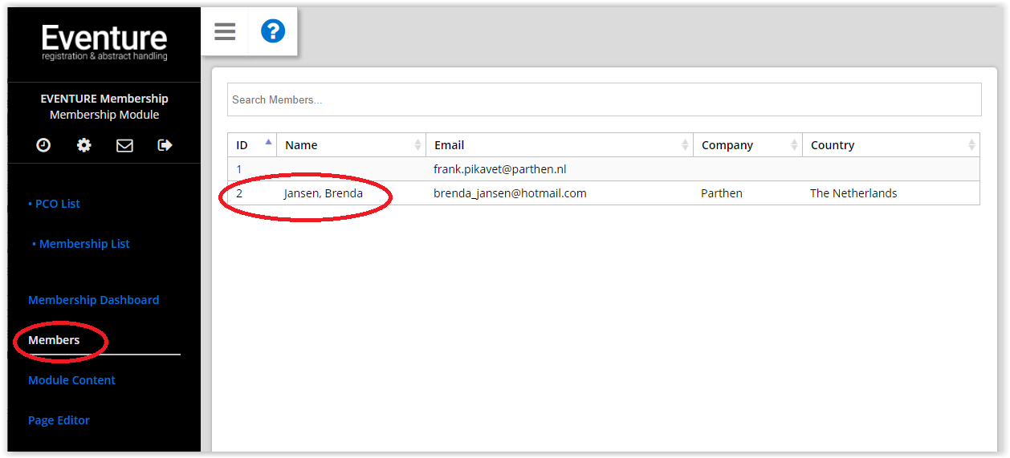Click the Eventure logo
Image resolution: width=1010 pixels, height=458 pixels.
click(x=104, y=43)
